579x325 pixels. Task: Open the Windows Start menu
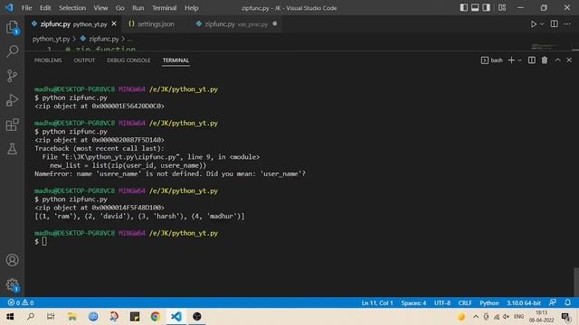coord(10,317)
